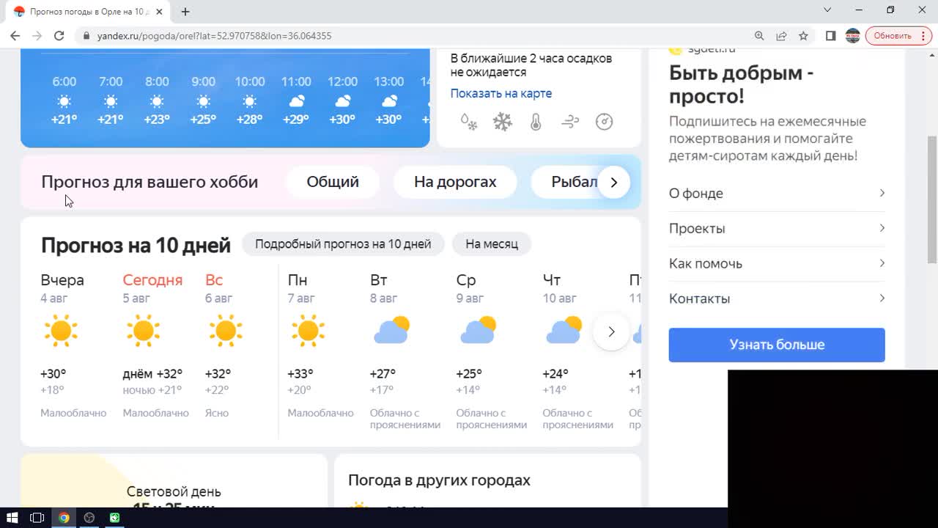Open the tab search dropdown arrow
The height and width of the screenshot is (528, 938).
coord(827,10)
